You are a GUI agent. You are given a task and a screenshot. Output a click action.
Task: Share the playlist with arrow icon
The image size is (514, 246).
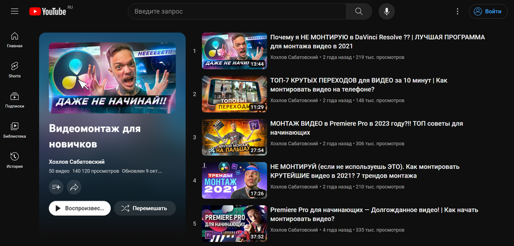pyautogui.click(x=74, y=187)
